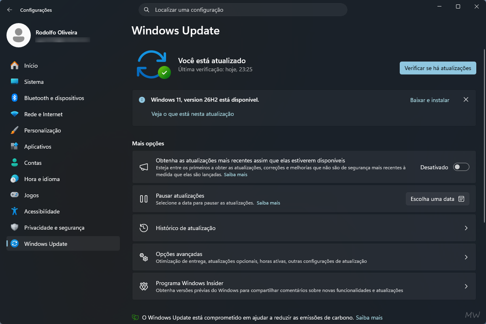Click Saiba mais about carbon emissions
The height and width of the screenshot is (324, 486).
click(369, 318)
